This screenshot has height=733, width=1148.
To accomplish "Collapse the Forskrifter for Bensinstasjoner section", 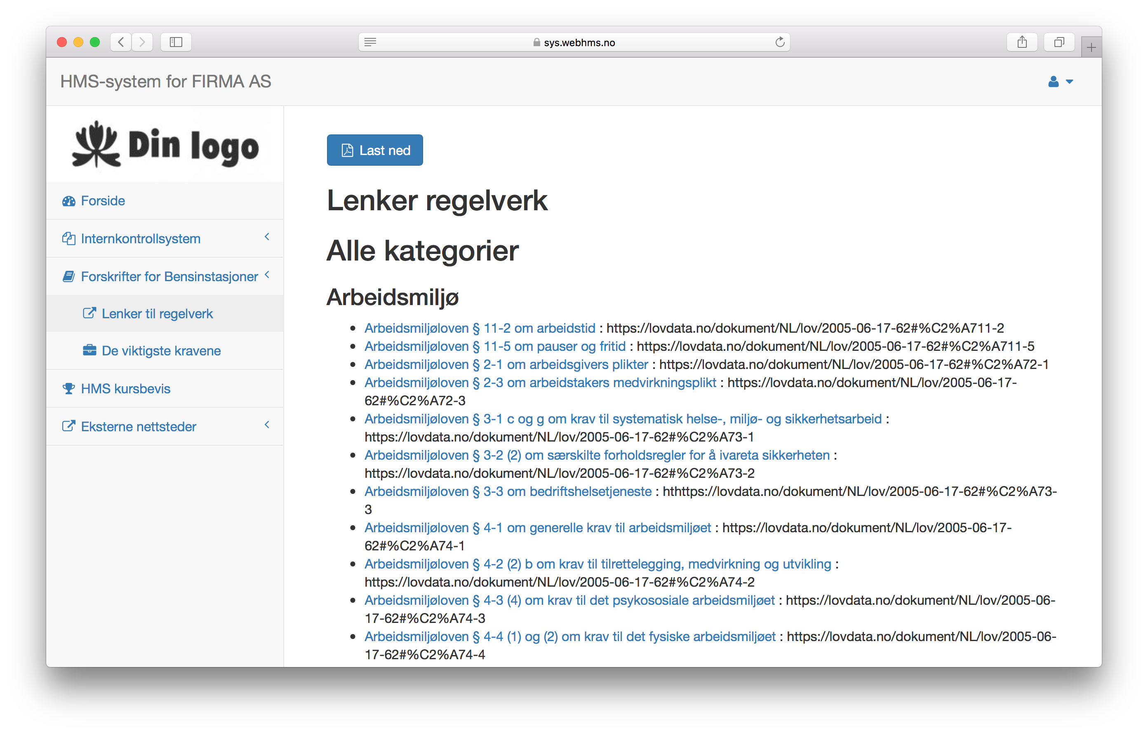I will tap(267, 275).
